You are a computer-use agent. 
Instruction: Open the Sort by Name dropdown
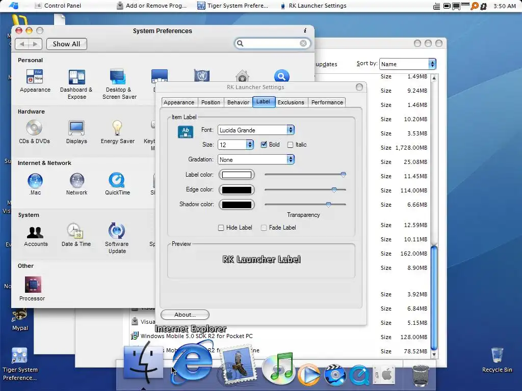(x=407, y=64)
